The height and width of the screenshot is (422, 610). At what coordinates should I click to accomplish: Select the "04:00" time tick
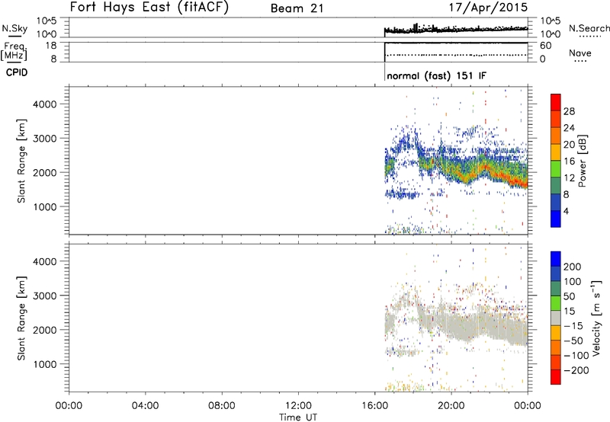click(146, 406)
